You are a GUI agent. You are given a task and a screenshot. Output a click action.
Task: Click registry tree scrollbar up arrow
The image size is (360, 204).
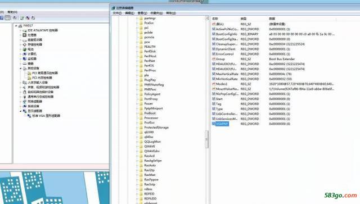(207, 18)
